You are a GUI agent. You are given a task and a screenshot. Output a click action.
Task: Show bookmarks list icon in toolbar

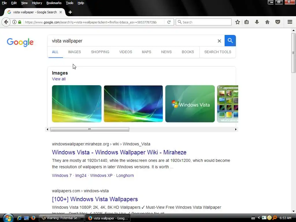coord(247,22)
